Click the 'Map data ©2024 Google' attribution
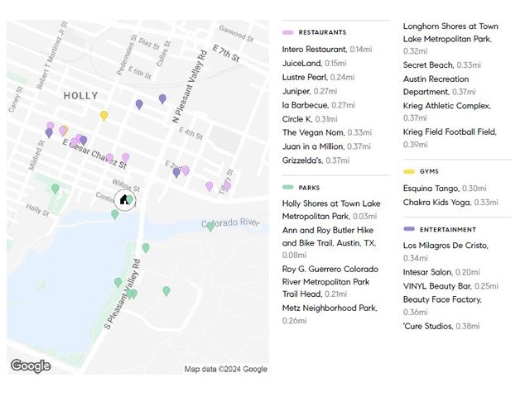This screenshot has height=397, width=530. point(226,369)
